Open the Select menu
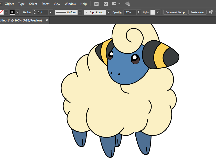216x168 pixels. (x=33, y=4)
